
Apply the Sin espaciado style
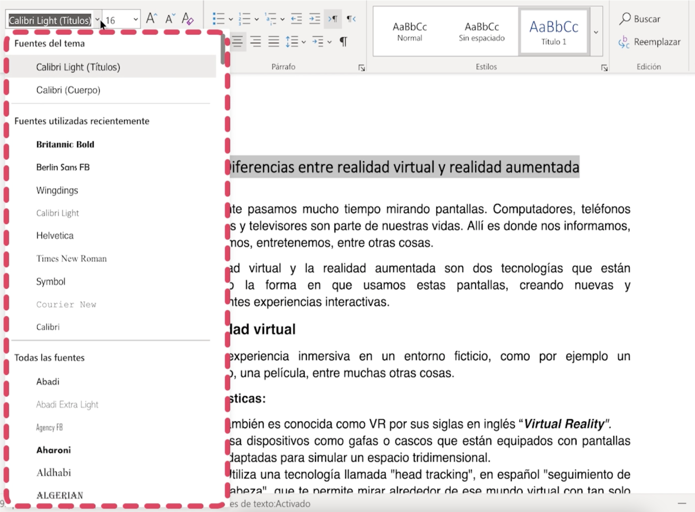(x=482, y=32)
